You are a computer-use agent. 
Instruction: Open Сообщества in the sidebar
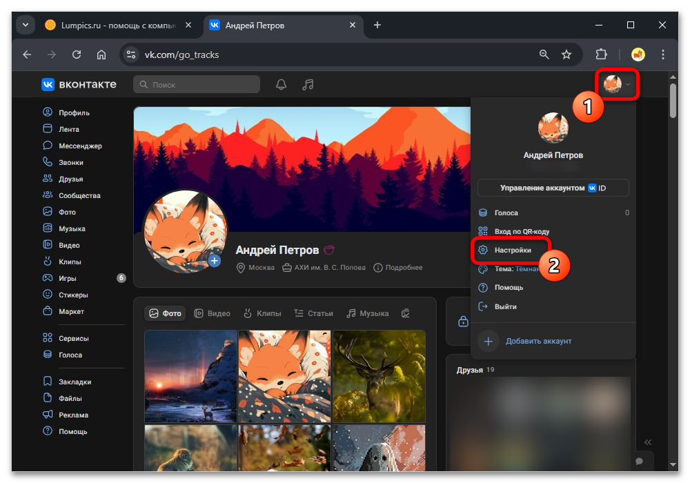(x=71, y=195)
